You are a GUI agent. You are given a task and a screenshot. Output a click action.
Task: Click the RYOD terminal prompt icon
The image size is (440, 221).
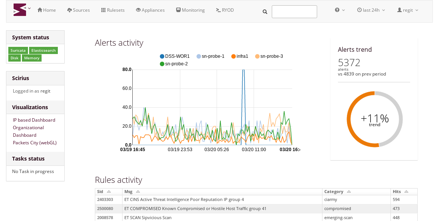coord(218,10)
